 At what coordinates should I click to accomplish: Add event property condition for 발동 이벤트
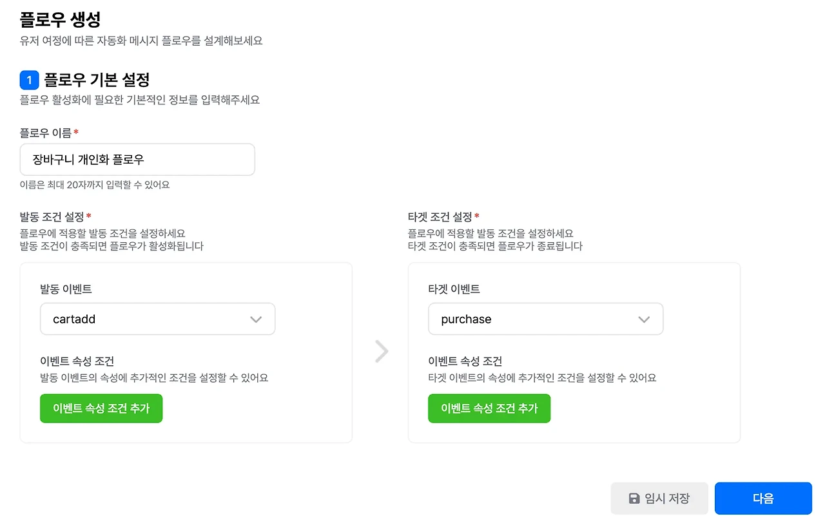(x=101, y=408)
